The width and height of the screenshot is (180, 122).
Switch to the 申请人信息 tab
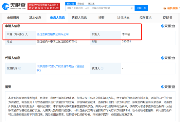[57, 18]
